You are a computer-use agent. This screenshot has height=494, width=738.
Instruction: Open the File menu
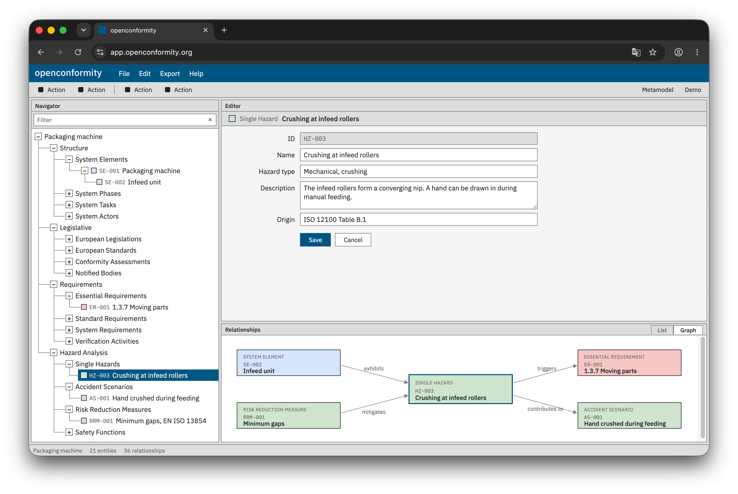coord(124,73)
